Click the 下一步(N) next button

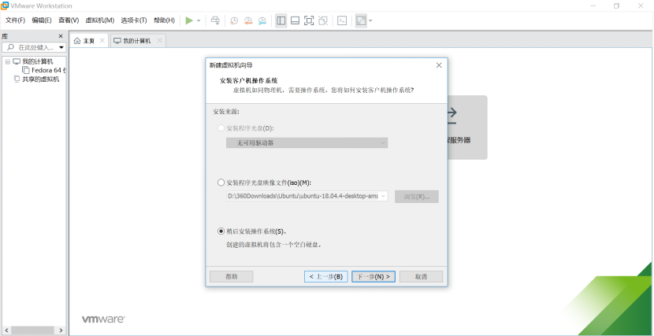tap(373, 276)
